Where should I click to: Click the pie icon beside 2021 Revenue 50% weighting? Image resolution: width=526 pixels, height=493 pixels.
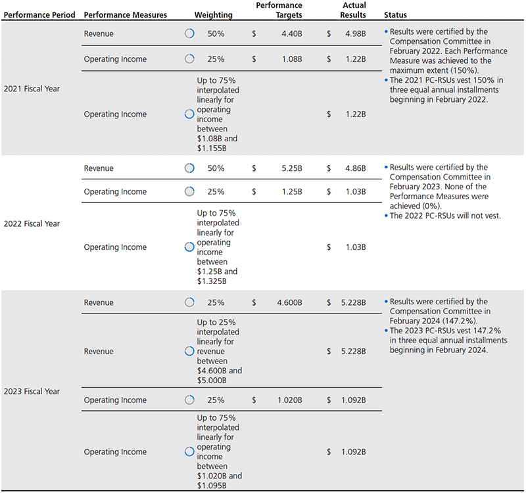point(189,35)
